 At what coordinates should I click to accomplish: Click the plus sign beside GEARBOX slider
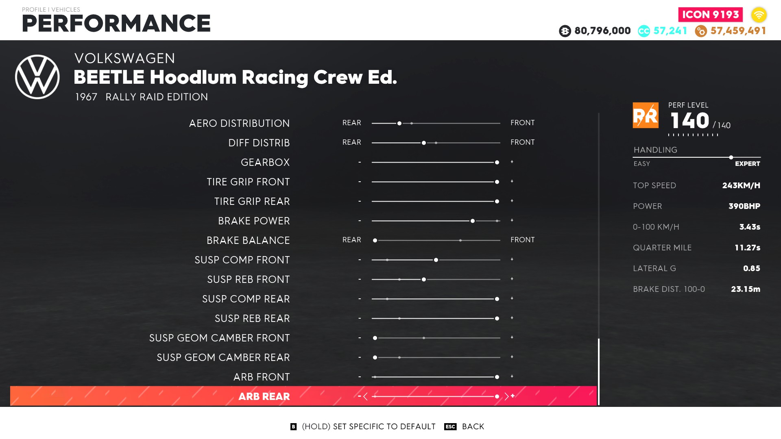click(512, 162)
